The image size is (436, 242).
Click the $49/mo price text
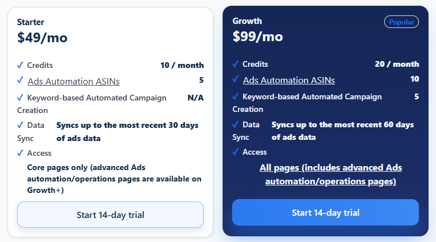point(42,38)
